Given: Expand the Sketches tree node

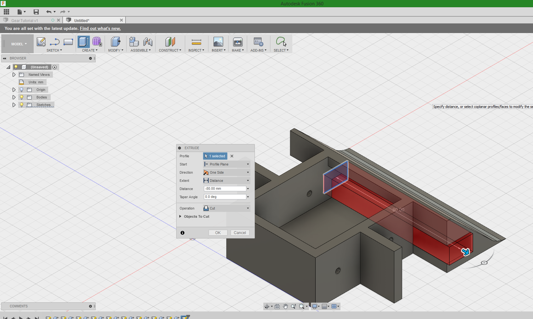Looking at the screenshot, I should (x=14, y=105).
